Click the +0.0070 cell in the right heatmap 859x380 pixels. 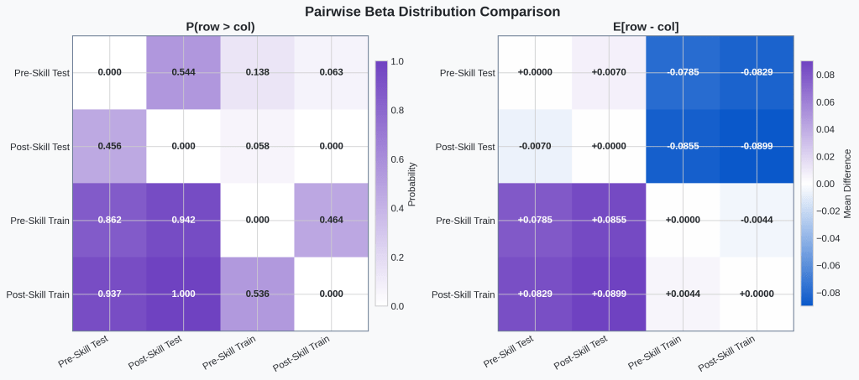(609, 72)
